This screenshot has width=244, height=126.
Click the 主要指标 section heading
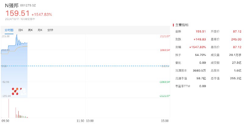[x=182, y=25]
